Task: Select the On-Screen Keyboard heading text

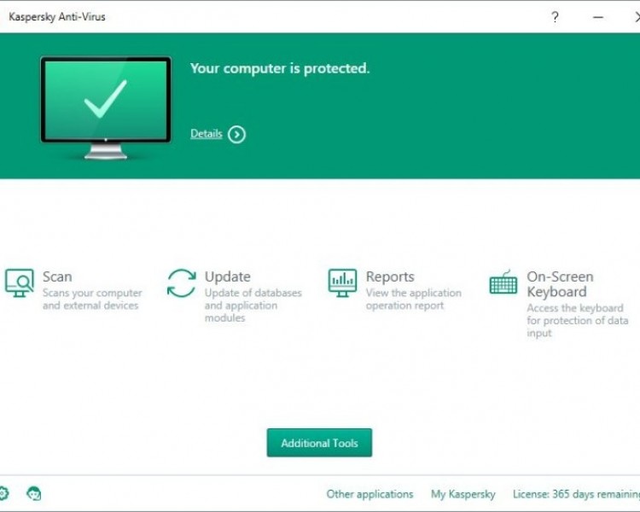Action: point(560,284)
